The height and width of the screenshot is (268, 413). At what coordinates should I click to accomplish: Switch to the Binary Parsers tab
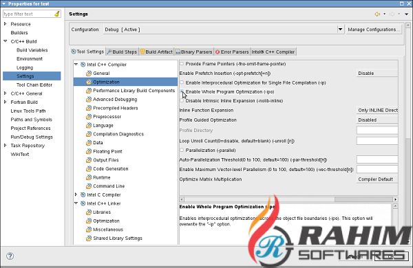click(194, 52)
